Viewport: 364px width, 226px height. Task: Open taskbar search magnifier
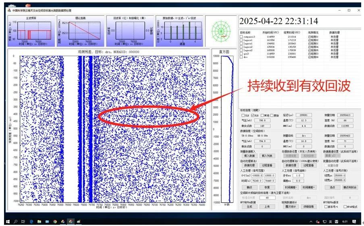point(16,222)
